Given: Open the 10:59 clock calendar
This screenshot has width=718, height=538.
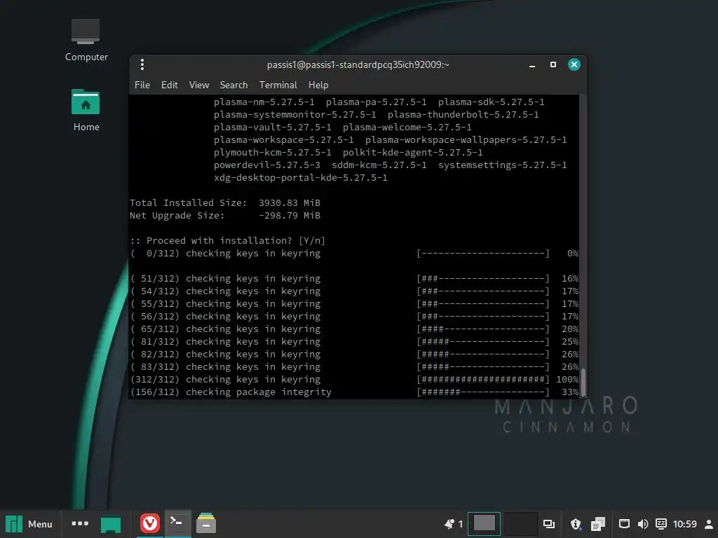Looking at the screenshot, I should pos(684,524).
